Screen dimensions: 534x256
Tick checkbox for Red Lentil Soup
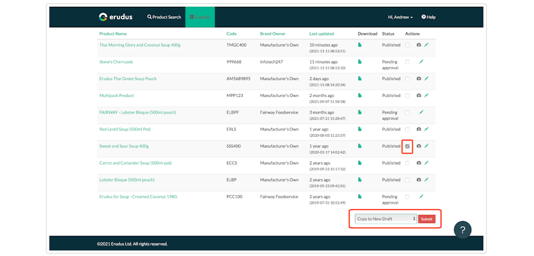click(x=407, y=129)
